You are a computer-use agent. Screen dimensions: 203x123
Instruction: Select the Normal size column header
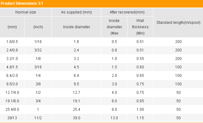pyautogui.click(x=26, y=12)
